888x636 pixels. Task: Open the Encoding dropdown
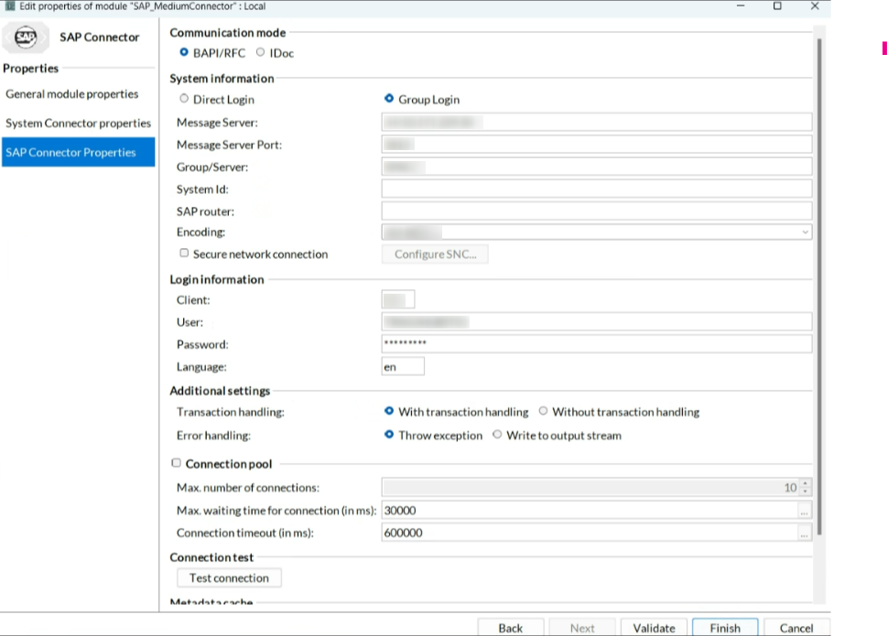[x=807, y=232]
